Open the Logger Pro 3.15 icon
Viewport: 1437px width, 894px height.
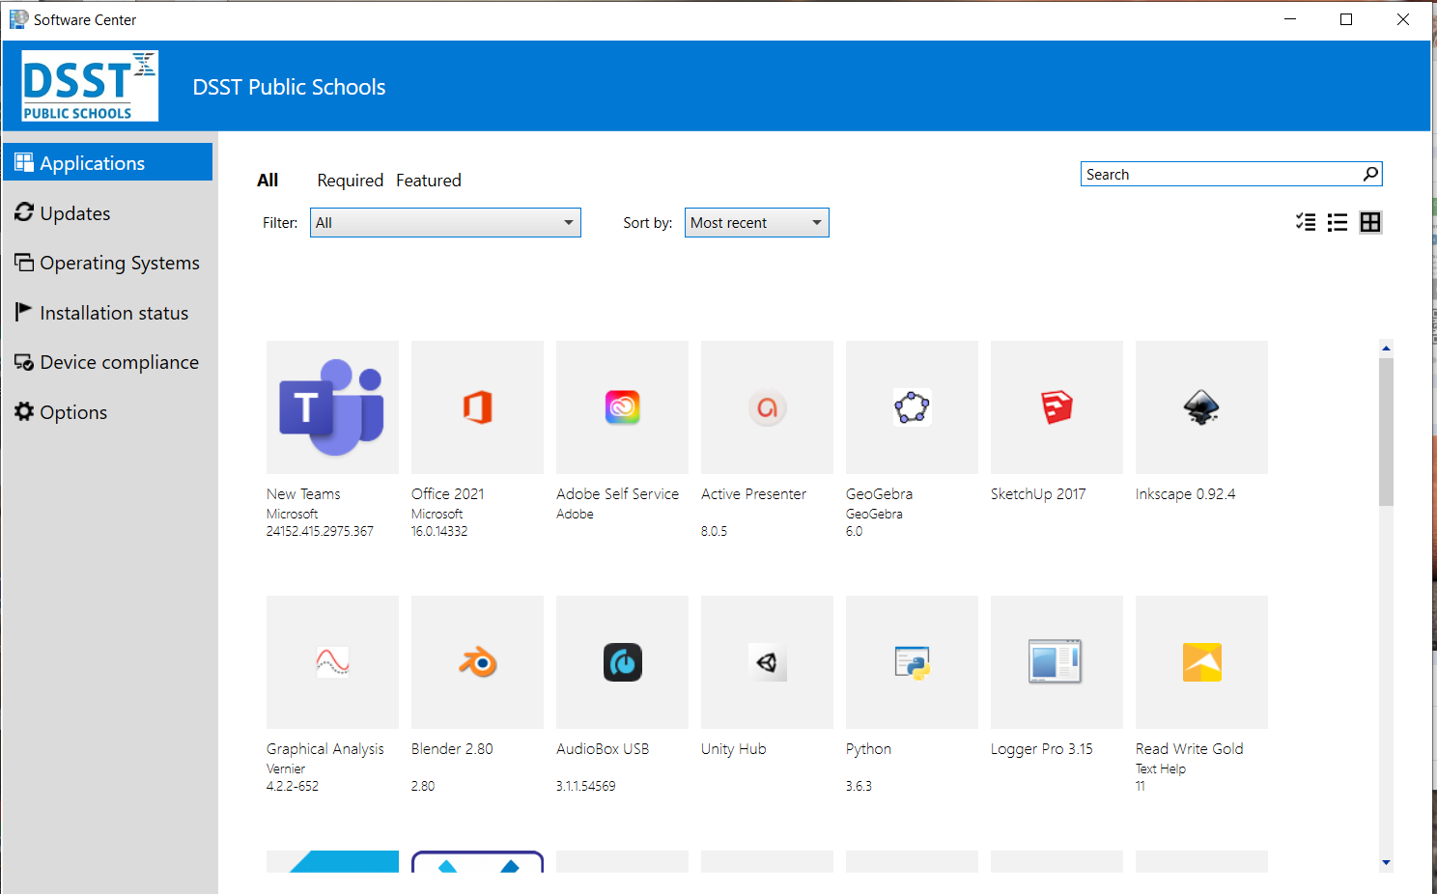click(1057, 662)
